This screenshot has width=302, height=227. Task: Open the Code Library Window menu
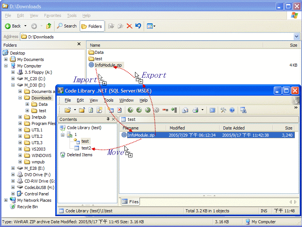126,100
